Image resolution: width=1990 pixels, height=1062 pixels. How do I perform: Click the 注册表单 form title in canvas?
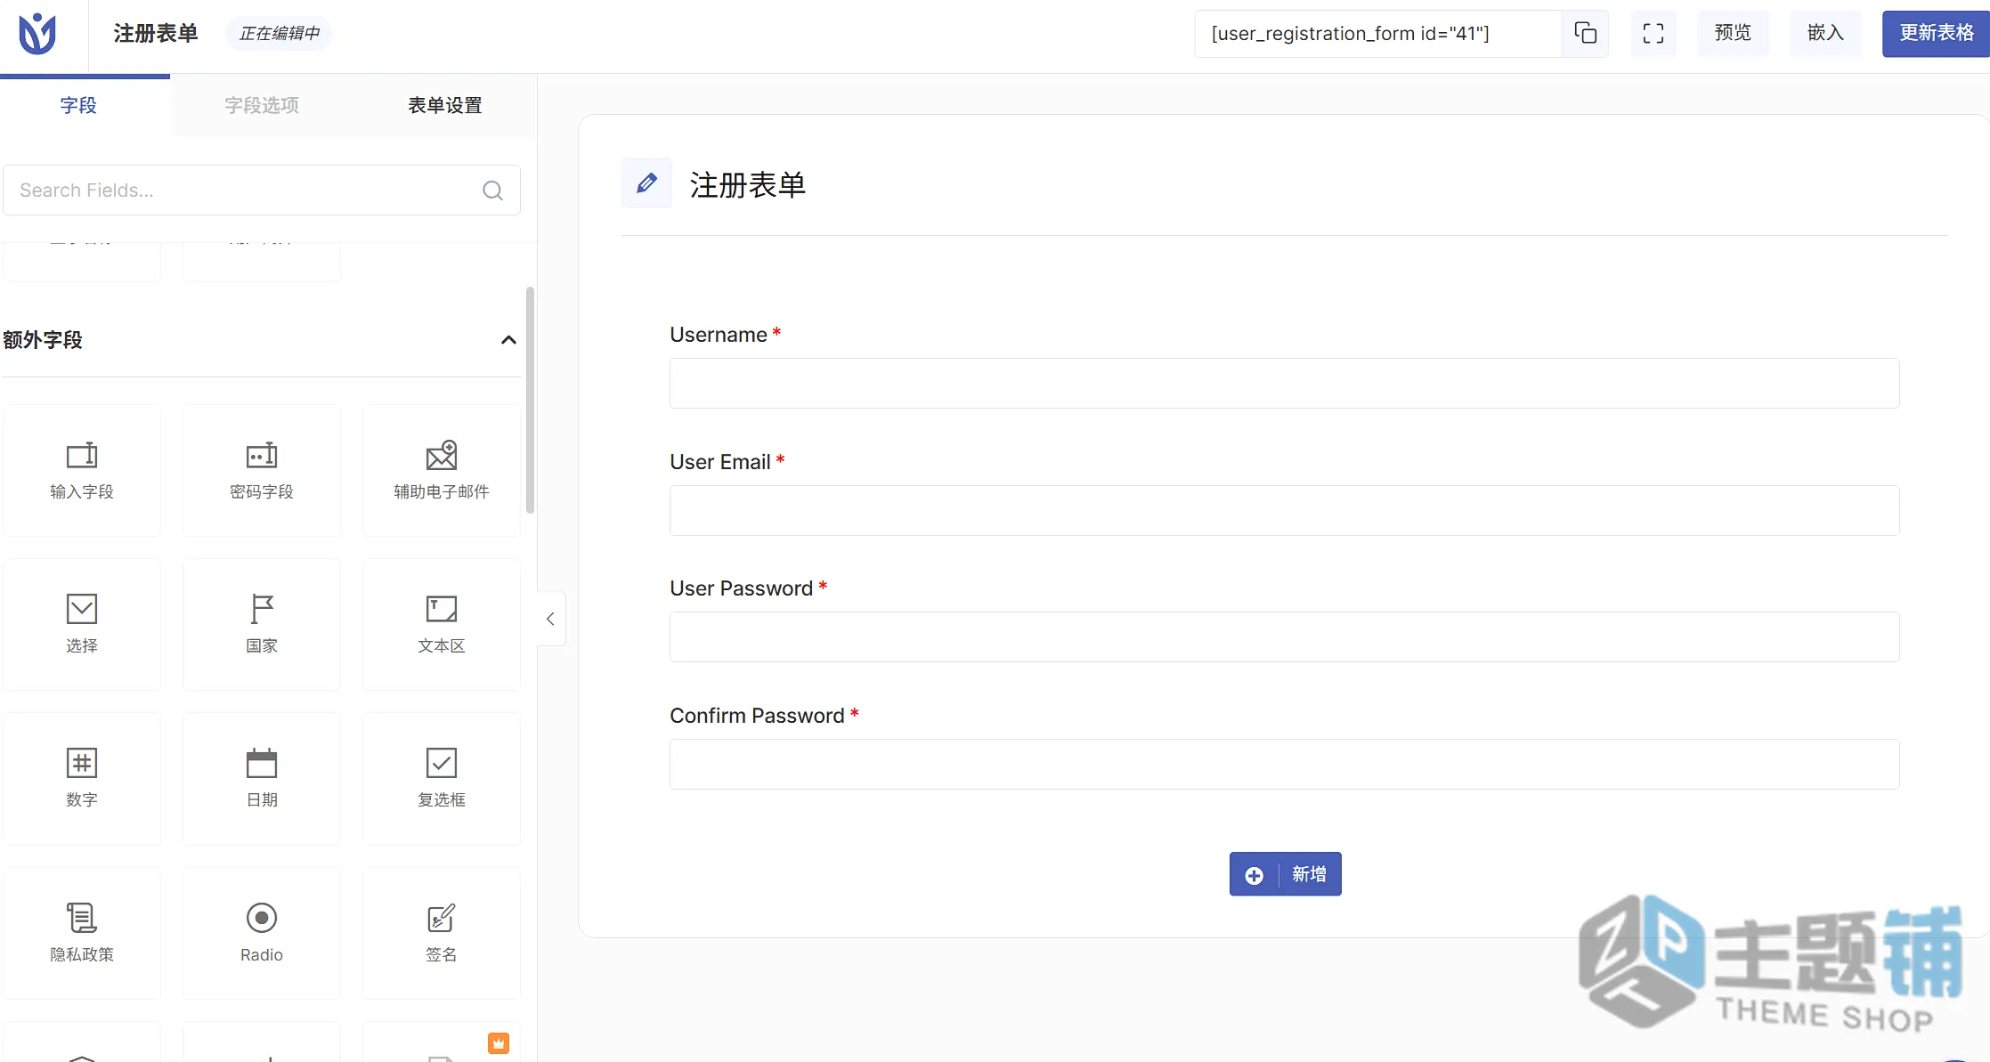tap(748, 185)
